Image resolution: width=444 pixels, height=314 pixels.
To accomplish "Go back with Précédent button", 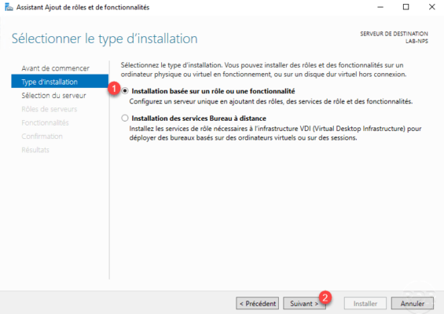I will (258, 303).
